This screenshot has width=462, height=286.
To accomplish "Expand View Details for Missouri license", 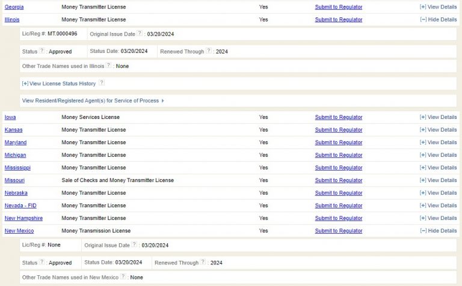I will coord(438,180).
